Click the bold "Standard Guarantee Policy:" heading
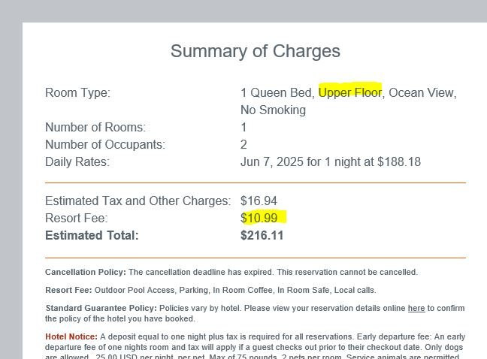Image resolution: width=487 pixels, height=359 pixels. [101, 308]
